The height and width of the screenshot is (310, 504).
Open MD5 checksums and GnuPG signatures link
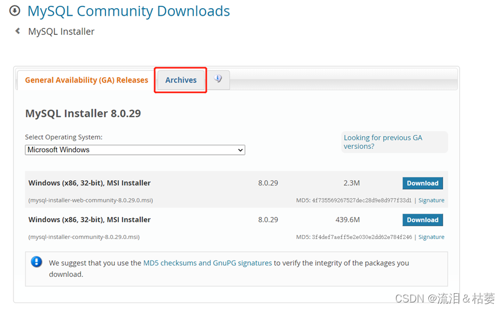pyautogui.click(x=207, y=263)
